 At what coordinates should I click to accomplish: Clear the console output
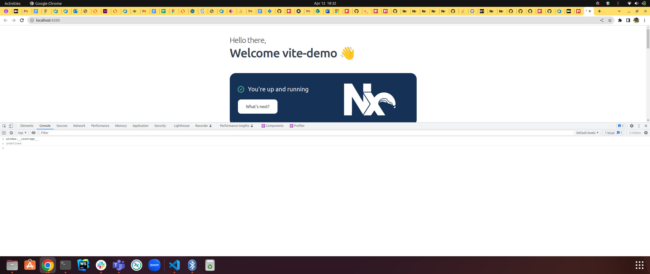coord(11,133)
